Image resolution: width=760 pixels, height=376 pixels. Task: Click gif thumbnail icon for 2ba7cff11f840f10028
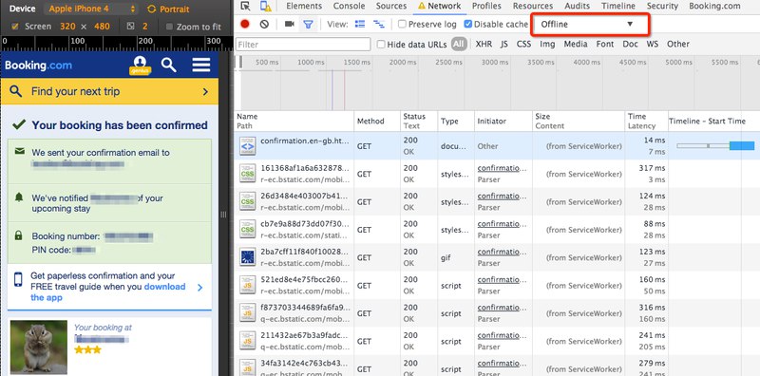click(248, 257)
